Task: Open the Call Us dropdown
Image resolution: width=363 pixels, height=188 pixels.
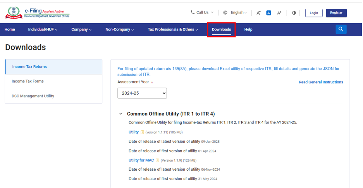Action: 202,12
